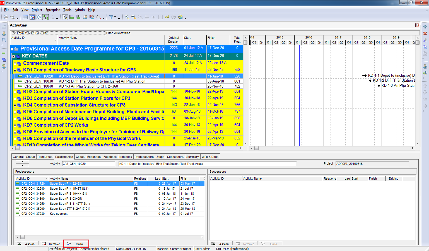Select predecessor row CP2_CON_34300
This screenshot has width=429, height=251.
point(33,194)
